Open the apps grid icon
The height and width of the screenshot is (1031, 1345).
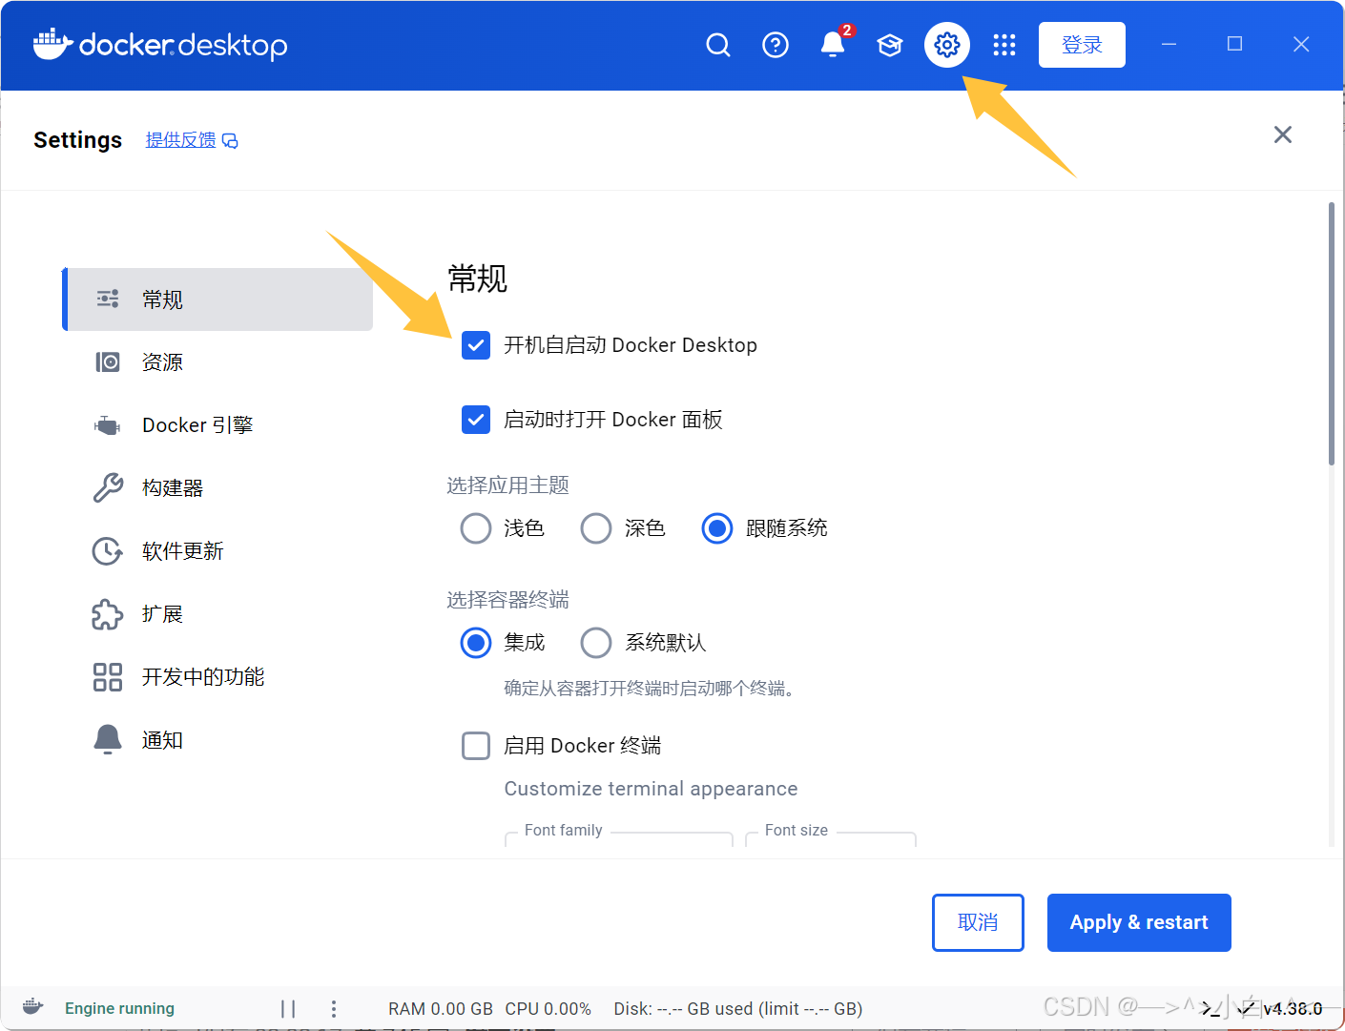click(x=1004, y=45)
